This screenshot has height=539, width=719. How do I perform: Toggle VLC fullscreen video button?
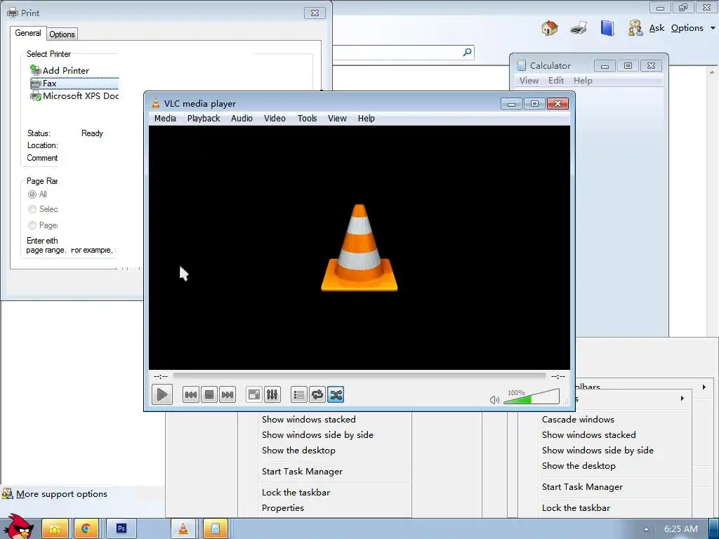(x=254, y=394)
